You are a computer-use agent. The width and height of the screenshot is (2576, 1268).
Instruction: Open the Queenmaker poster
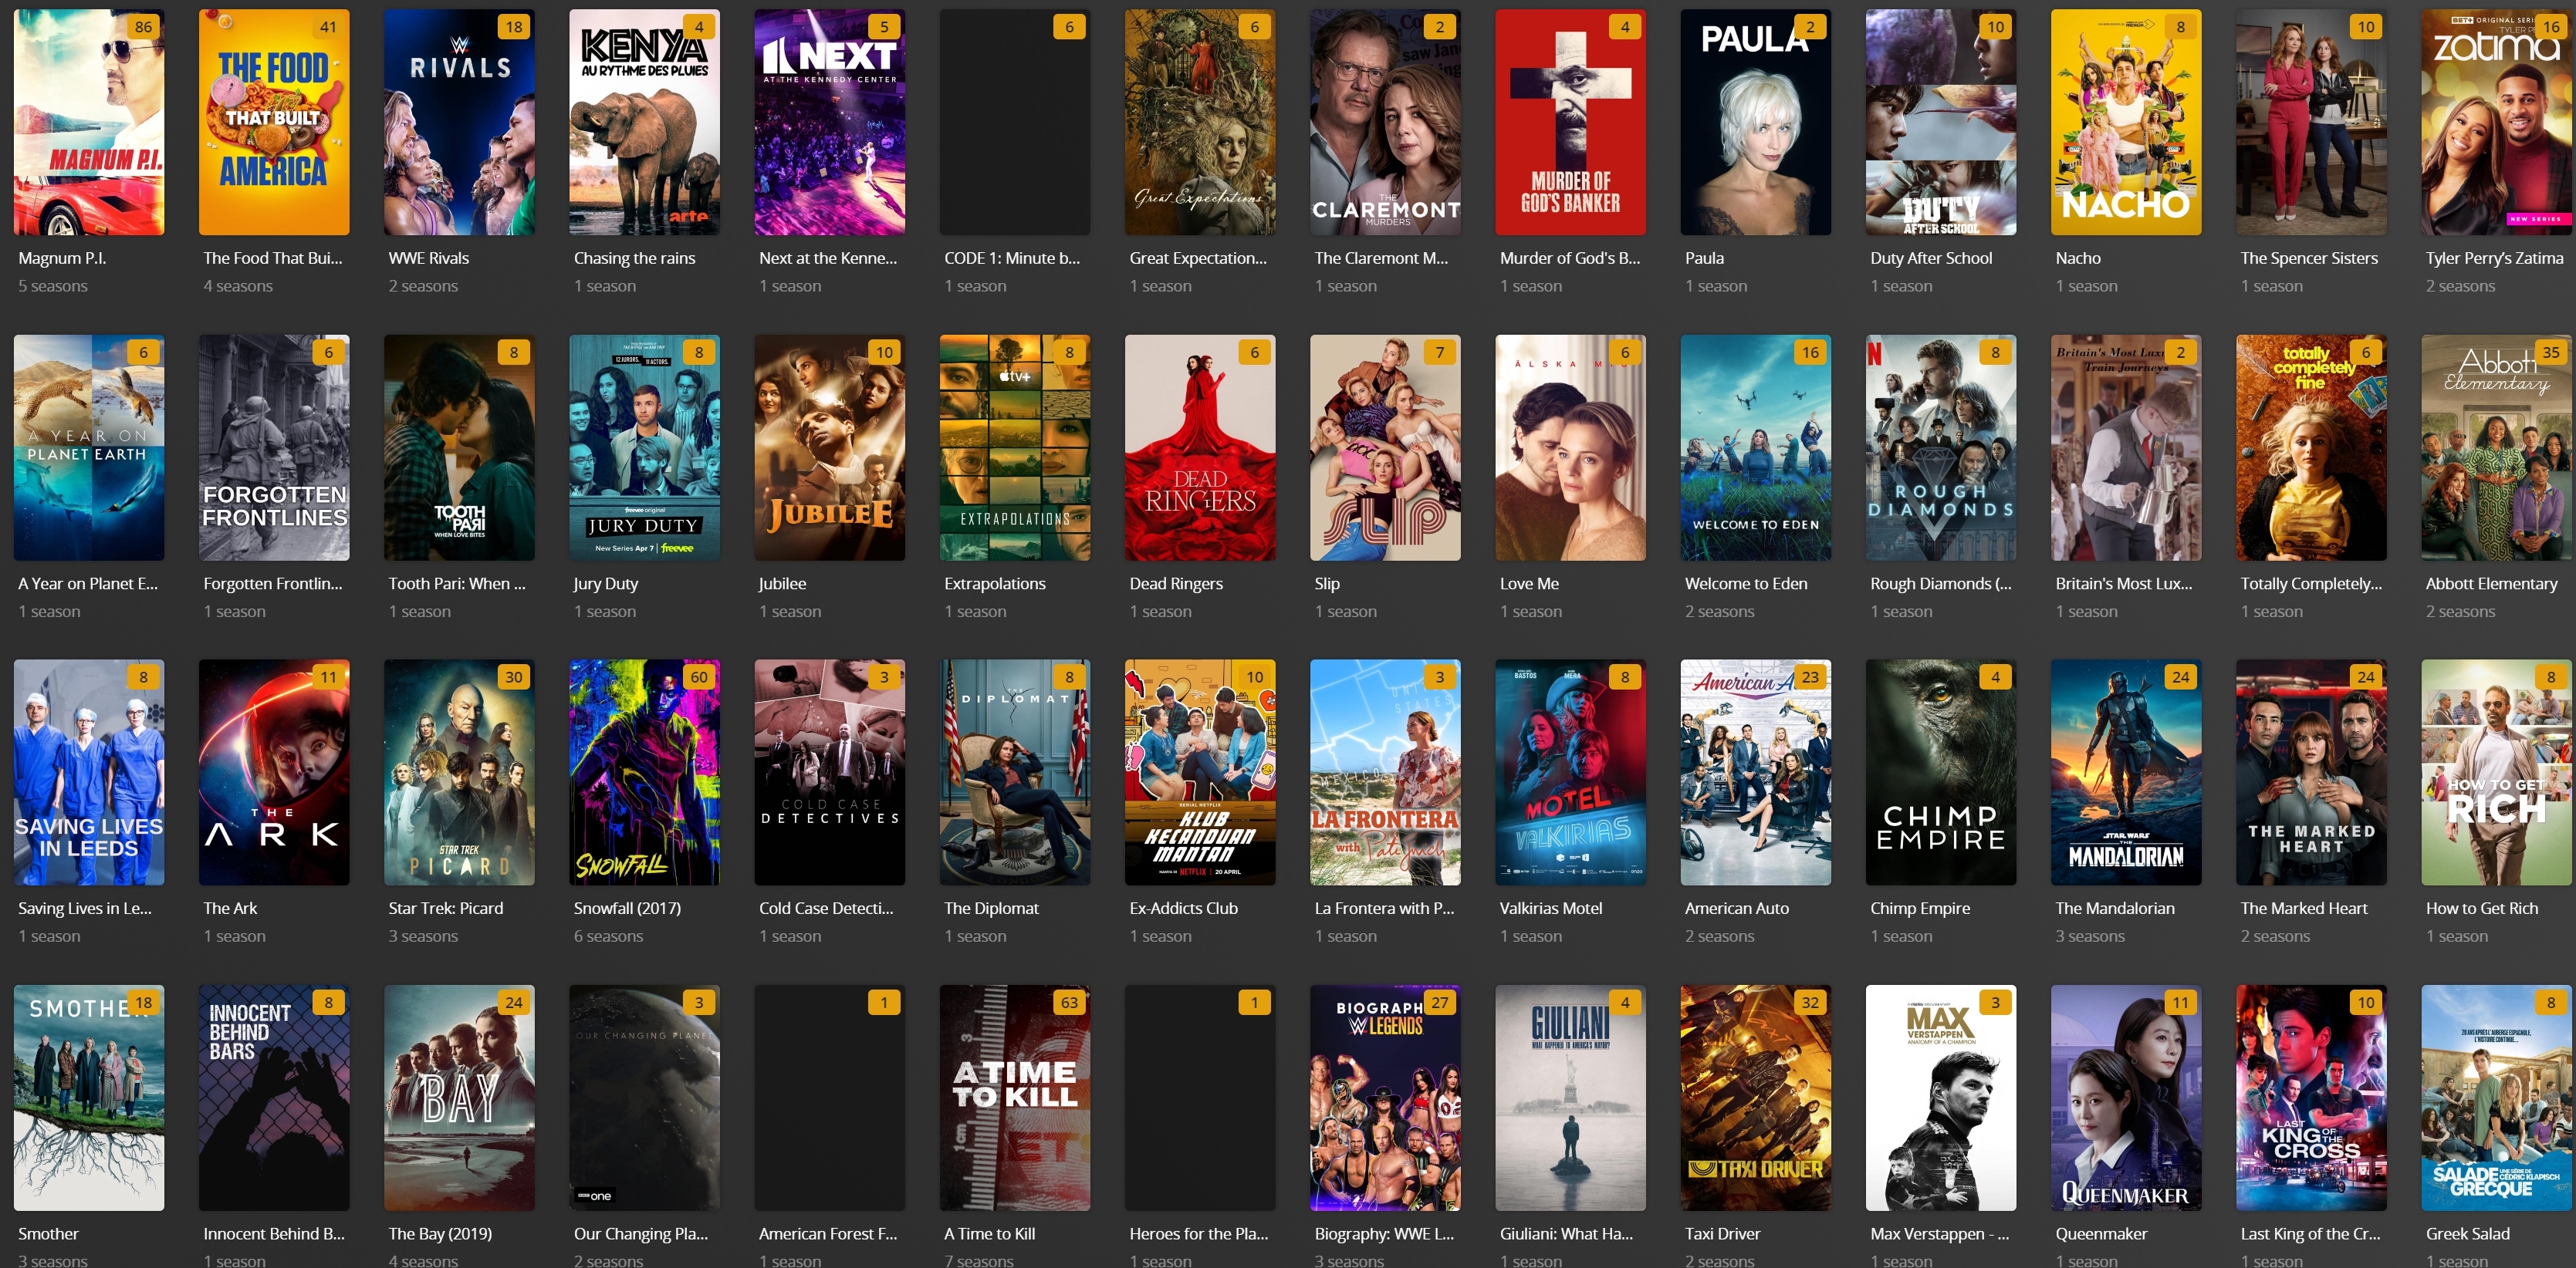2126,1098
